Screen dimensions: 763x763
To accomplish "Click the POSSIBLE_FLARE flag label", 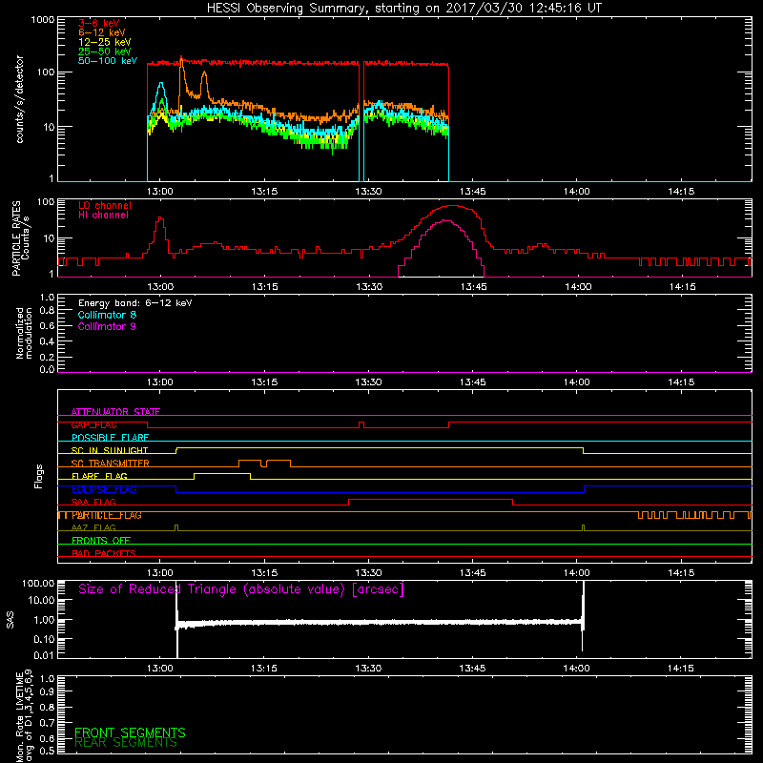I will (x=110, y=438).
